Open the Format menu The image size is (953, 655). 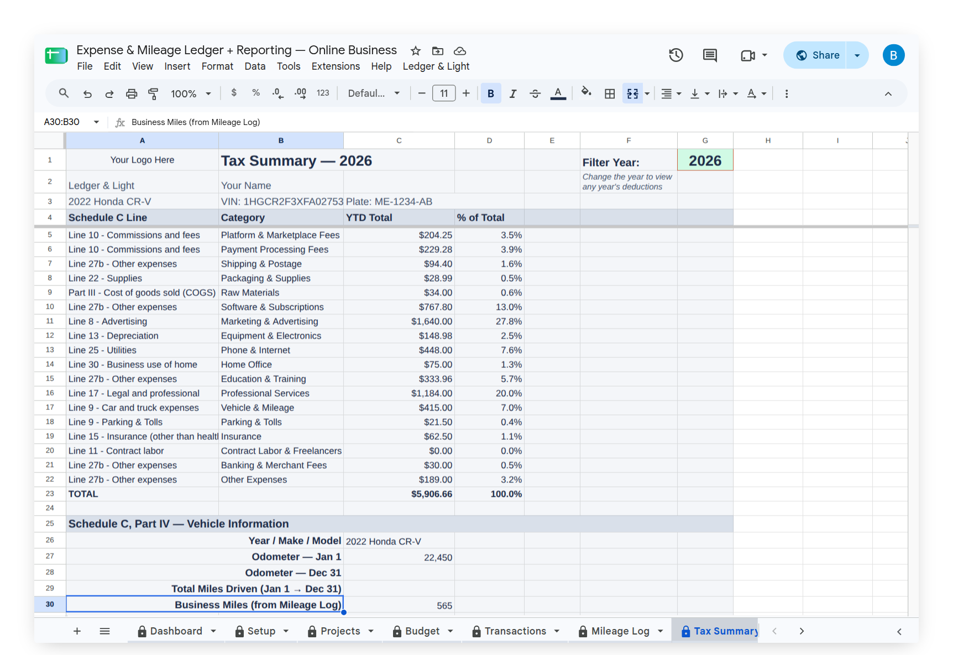coord(217,66)
